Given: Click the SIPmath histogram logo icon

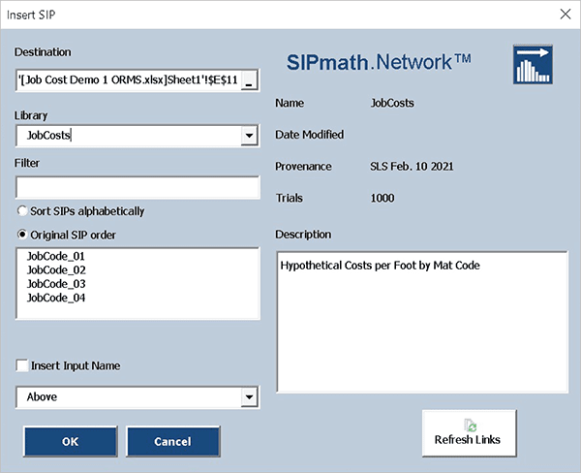Looking at the screenshot, I should coord(533,65).
